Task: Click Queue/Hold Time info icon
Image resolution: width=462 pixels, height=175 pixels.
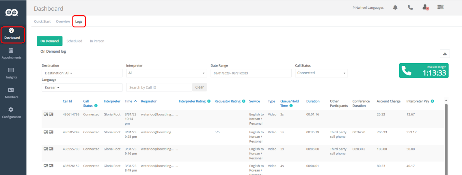Action: (291, 106)
